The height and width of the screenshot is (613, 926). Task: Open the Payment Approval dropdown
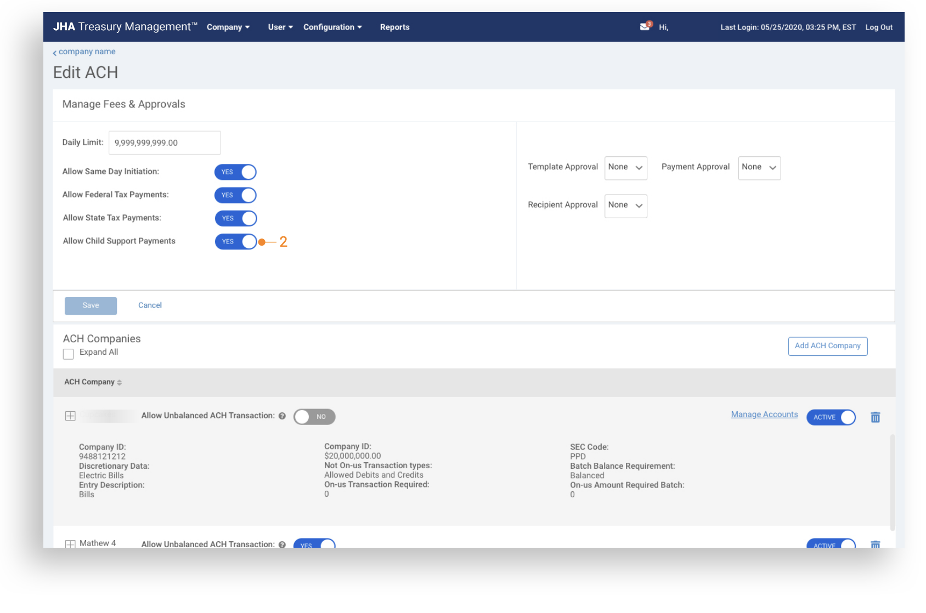pyautogui.click(x=759, y=168)
